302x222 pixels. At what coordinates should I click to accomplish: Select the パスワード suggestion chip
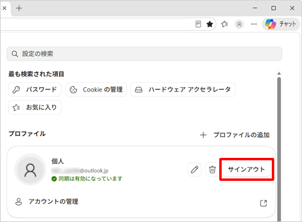[35, 90]
